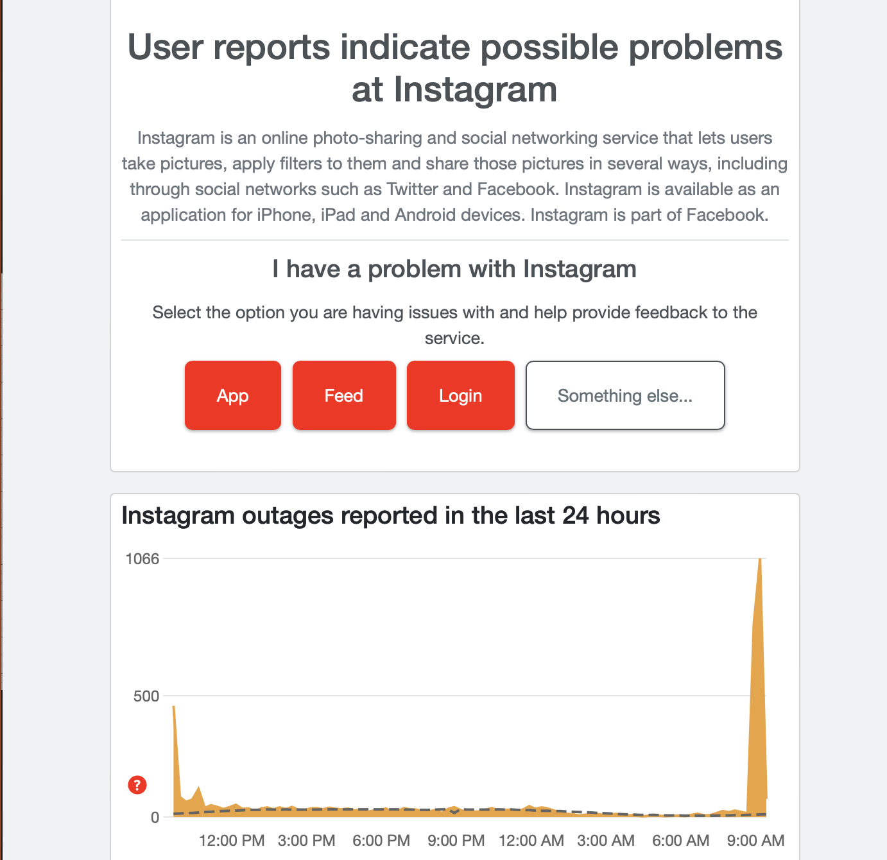Choose the "Something else..." option
The width and height of the screenshot is (887, 860).
[x=624, y=395]
